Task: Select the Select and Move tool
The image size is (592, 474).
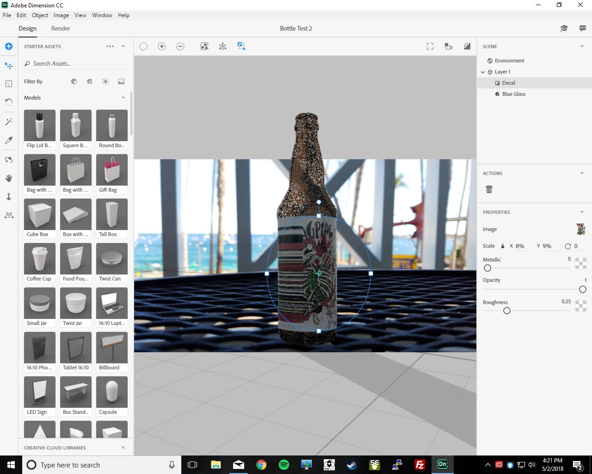Action: point(8,65)
